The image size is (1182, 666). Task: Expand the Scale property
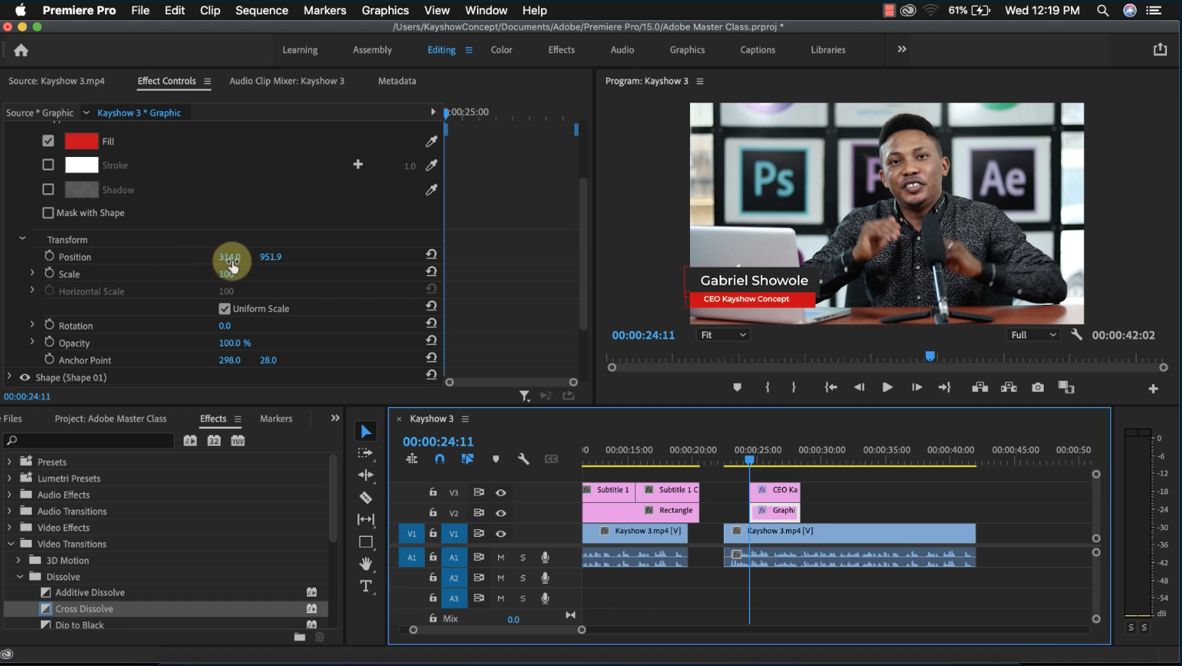coord(32,273)
